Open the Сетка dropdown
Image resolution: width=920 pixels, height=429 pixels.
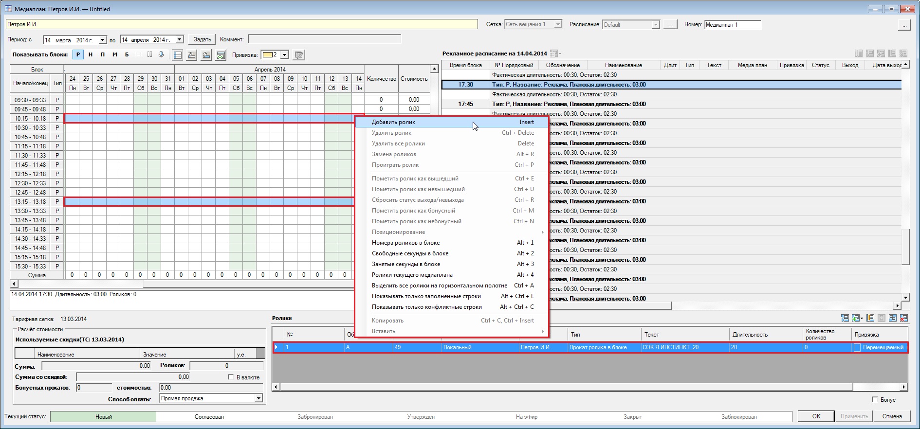(558, 24)
